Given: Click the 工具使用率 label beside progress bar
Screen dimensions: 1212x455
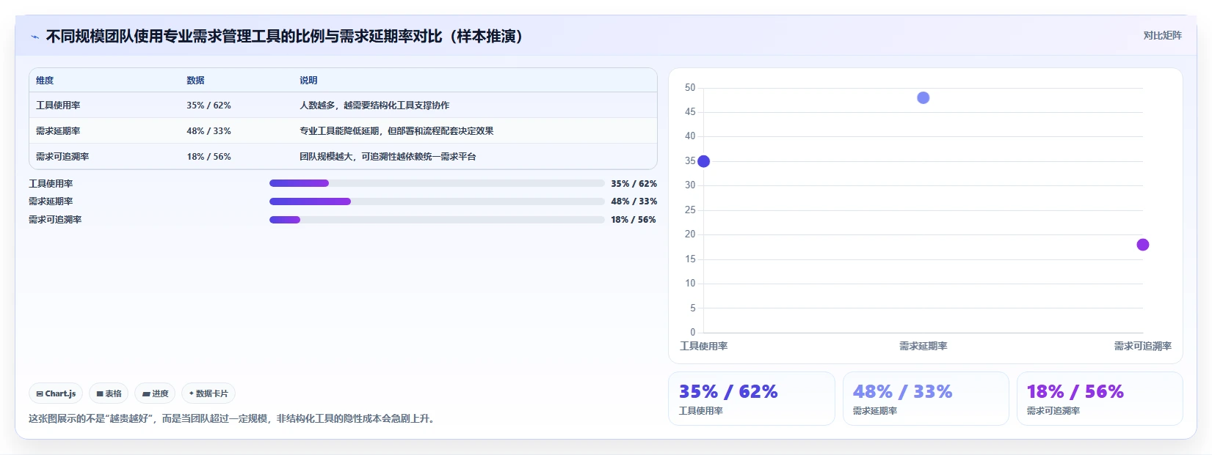Looking at the screenshot, I should [x=51, y=184].
